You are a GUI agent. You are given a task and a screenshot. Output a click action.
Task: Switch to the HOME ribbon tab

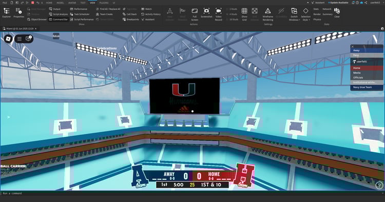click(49, 3)
